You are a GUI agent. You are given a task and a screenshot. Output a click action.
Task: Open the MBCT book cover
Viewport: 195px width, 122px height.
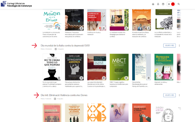pos(119,67)
